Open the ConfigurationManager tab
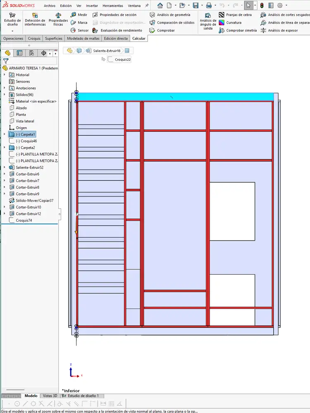 (x=32, y=53)
